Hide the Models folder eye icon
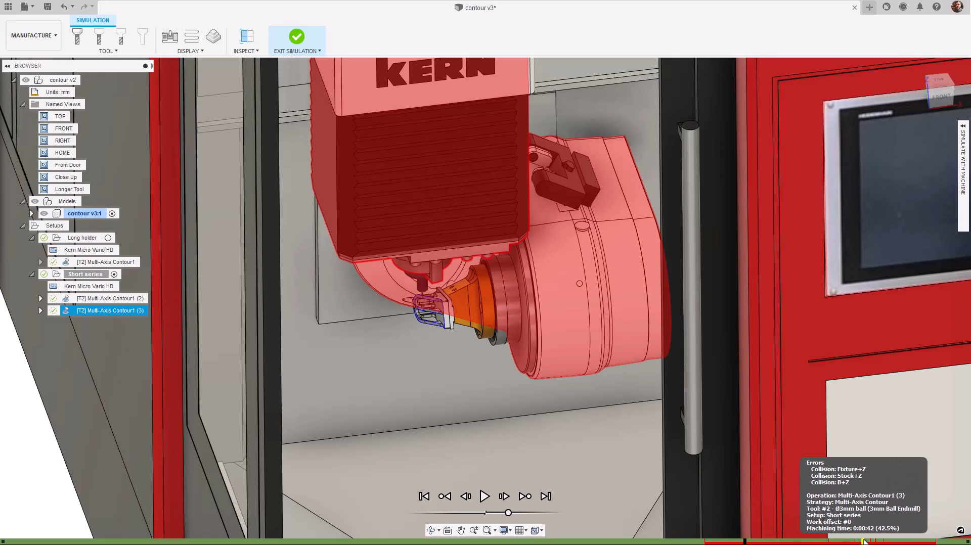The image size is (971, 545). pyautogui.click(x=35, y=201)
